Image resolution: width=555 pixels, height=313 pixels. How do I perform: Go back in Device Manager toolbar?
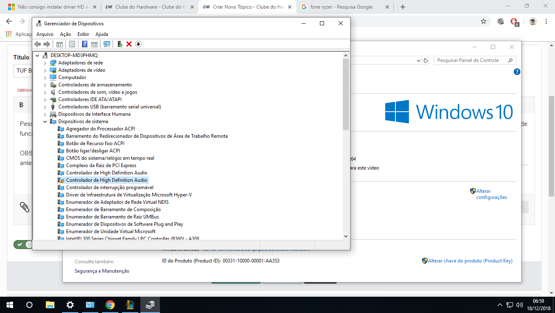(38, 44)
